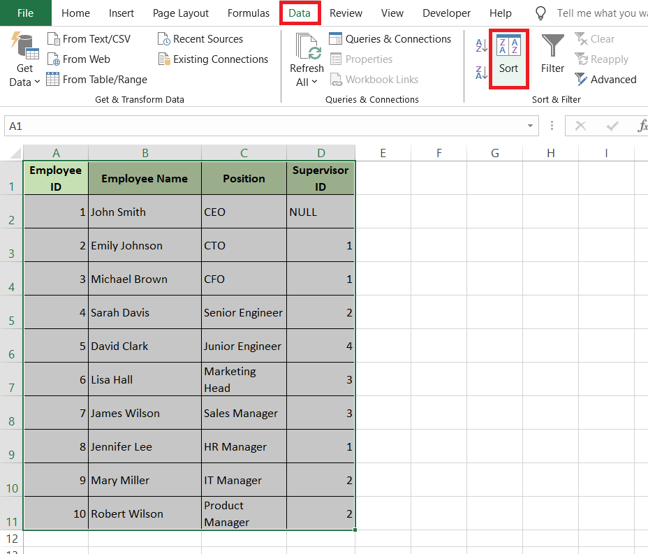Click the Name Box showing A1
This screenshot has height=554, width=648.
[265, 126]
